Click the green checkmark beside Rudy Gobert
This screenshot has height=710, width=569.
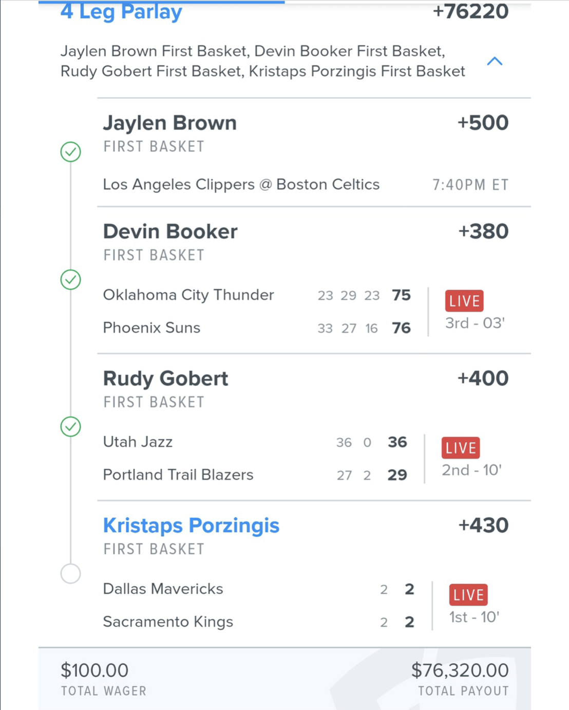[71, 427]
